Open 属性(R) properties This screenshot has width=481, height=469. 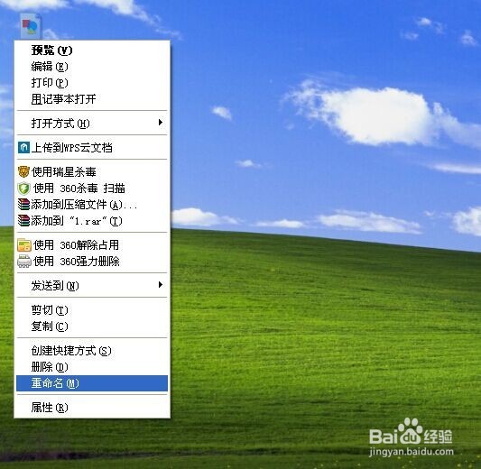pyautogui.click(x=92, y=408)
